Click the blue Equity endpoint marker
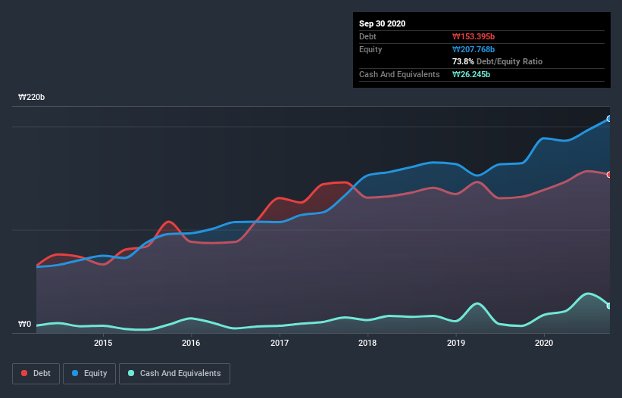622x398 pixels. 609,118
